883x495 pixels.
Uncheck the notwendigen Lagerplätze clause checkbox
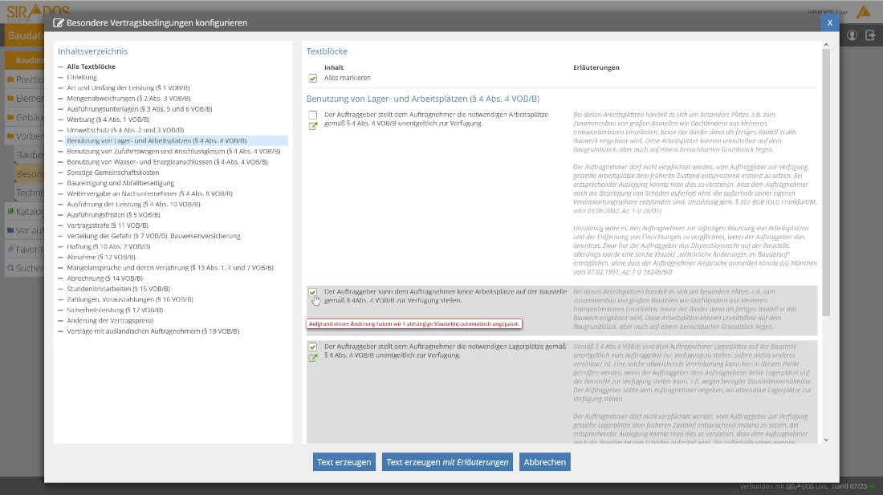313,347
